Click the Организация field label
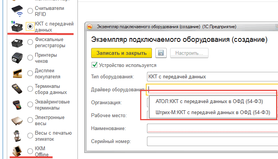 106,103
